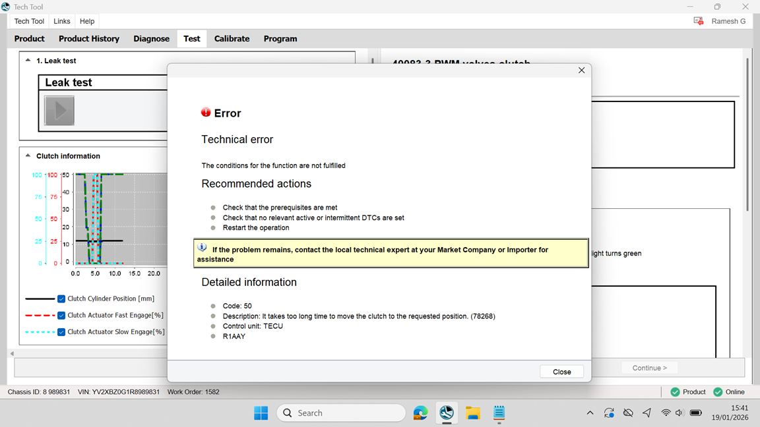
Task: Open the Wi-Fi network tray icon
Action: tap(666, 413)
